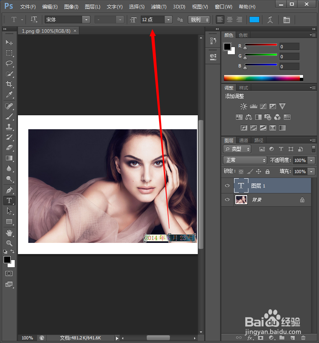Select the Crop tool
Screen dimensions: 319x343
[9, 84]
